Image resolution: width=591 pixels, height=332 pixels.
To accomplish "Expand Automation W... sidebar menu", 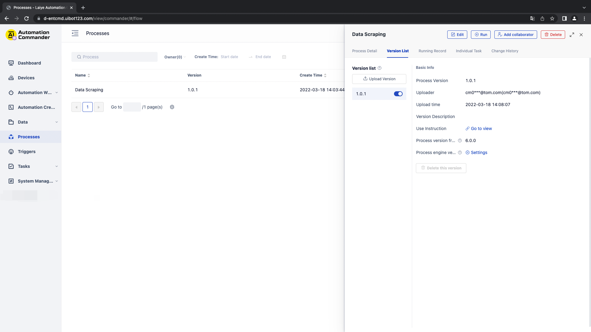I will [57, 93].
